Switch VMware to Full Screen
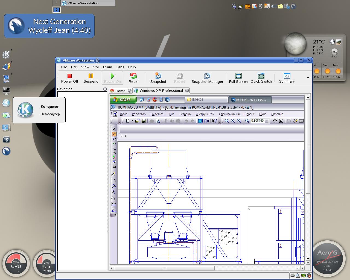This screenshot has height=280, width=350. click(238, 78)
